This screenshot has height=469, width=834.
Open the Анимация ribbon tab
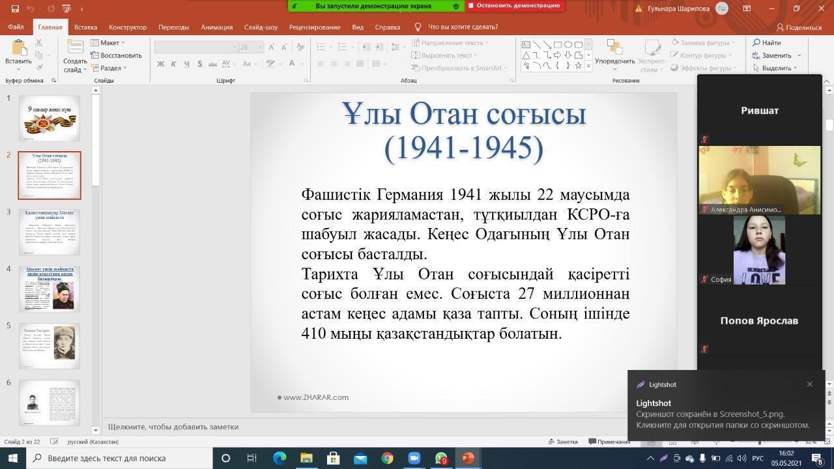click(216, 27)
